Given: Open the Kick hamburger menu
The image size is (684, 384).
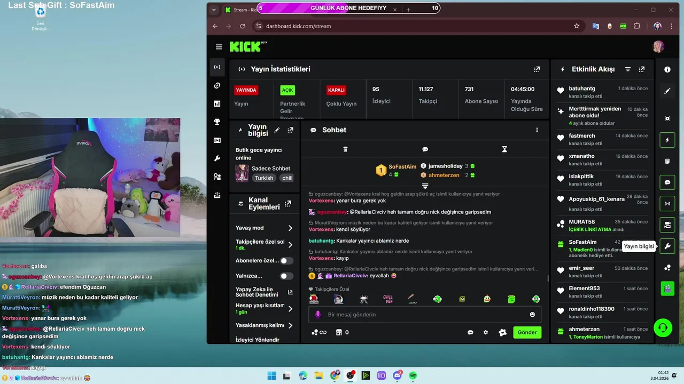Looking at the screenshot, I should pyautogui.click(x=219, y=47).
